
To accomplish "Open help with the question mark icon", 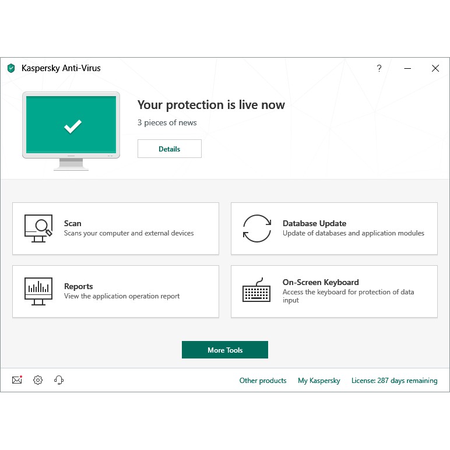I will point(379,68).
